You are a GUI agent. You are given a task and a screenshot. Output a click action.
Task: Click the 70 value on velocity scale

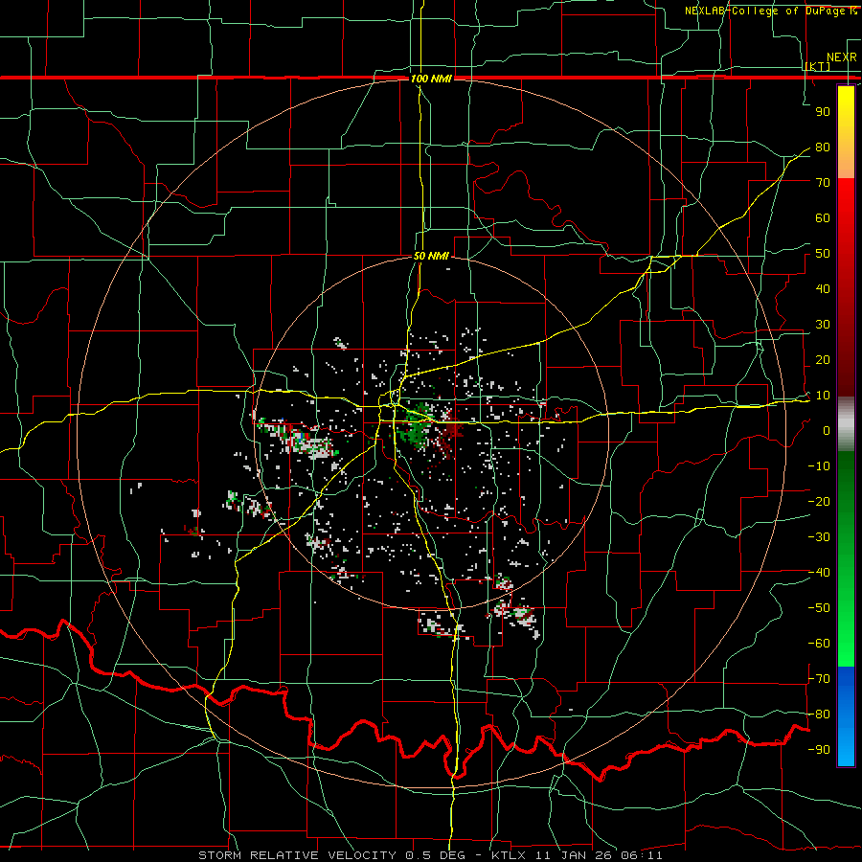(823, 183)
